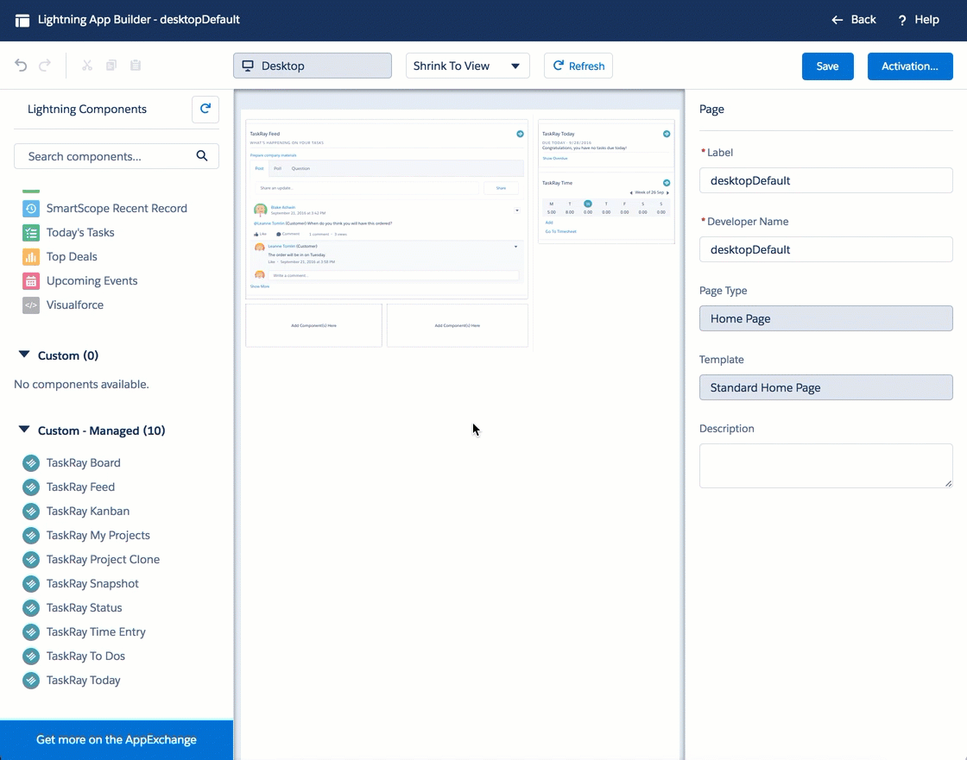Click the Template Standard Home Page field
This screenshot has height=760, width=967.
point(825,387)
